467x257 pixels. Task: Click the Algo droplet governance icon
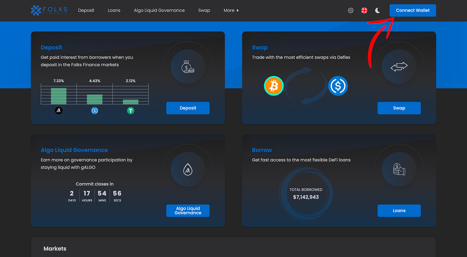[188, 169]
